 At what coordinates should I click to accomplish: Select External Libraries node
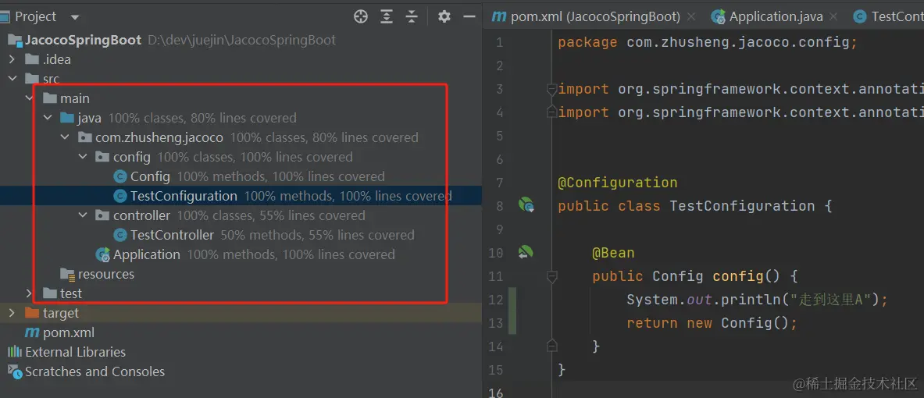(76, 352)
